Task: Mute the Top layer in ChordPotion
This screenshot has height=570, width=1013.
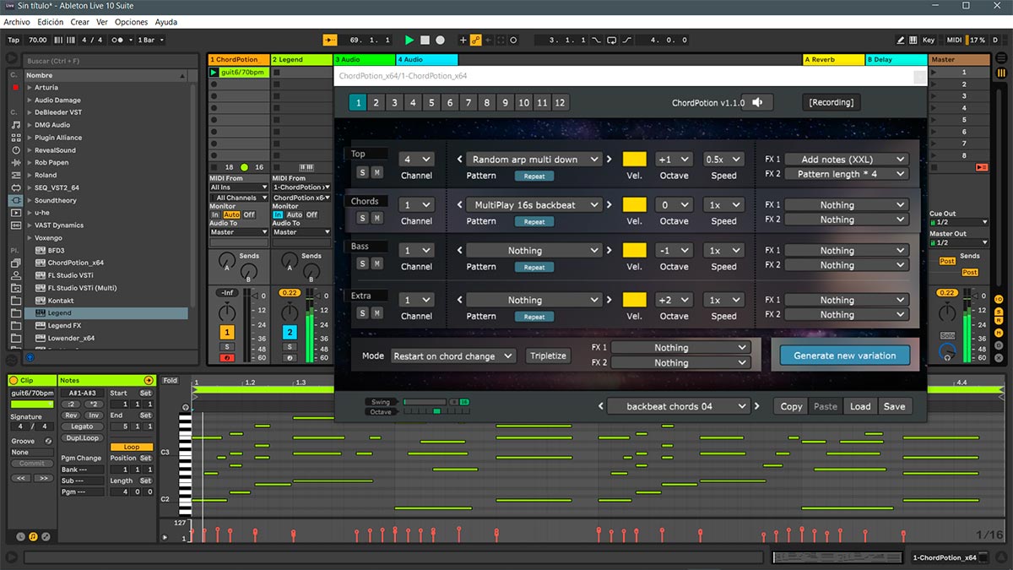Action: 376,172
